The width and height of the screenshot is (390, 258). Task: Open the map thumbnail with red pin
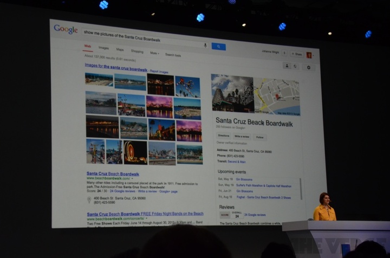pos(277,96)
